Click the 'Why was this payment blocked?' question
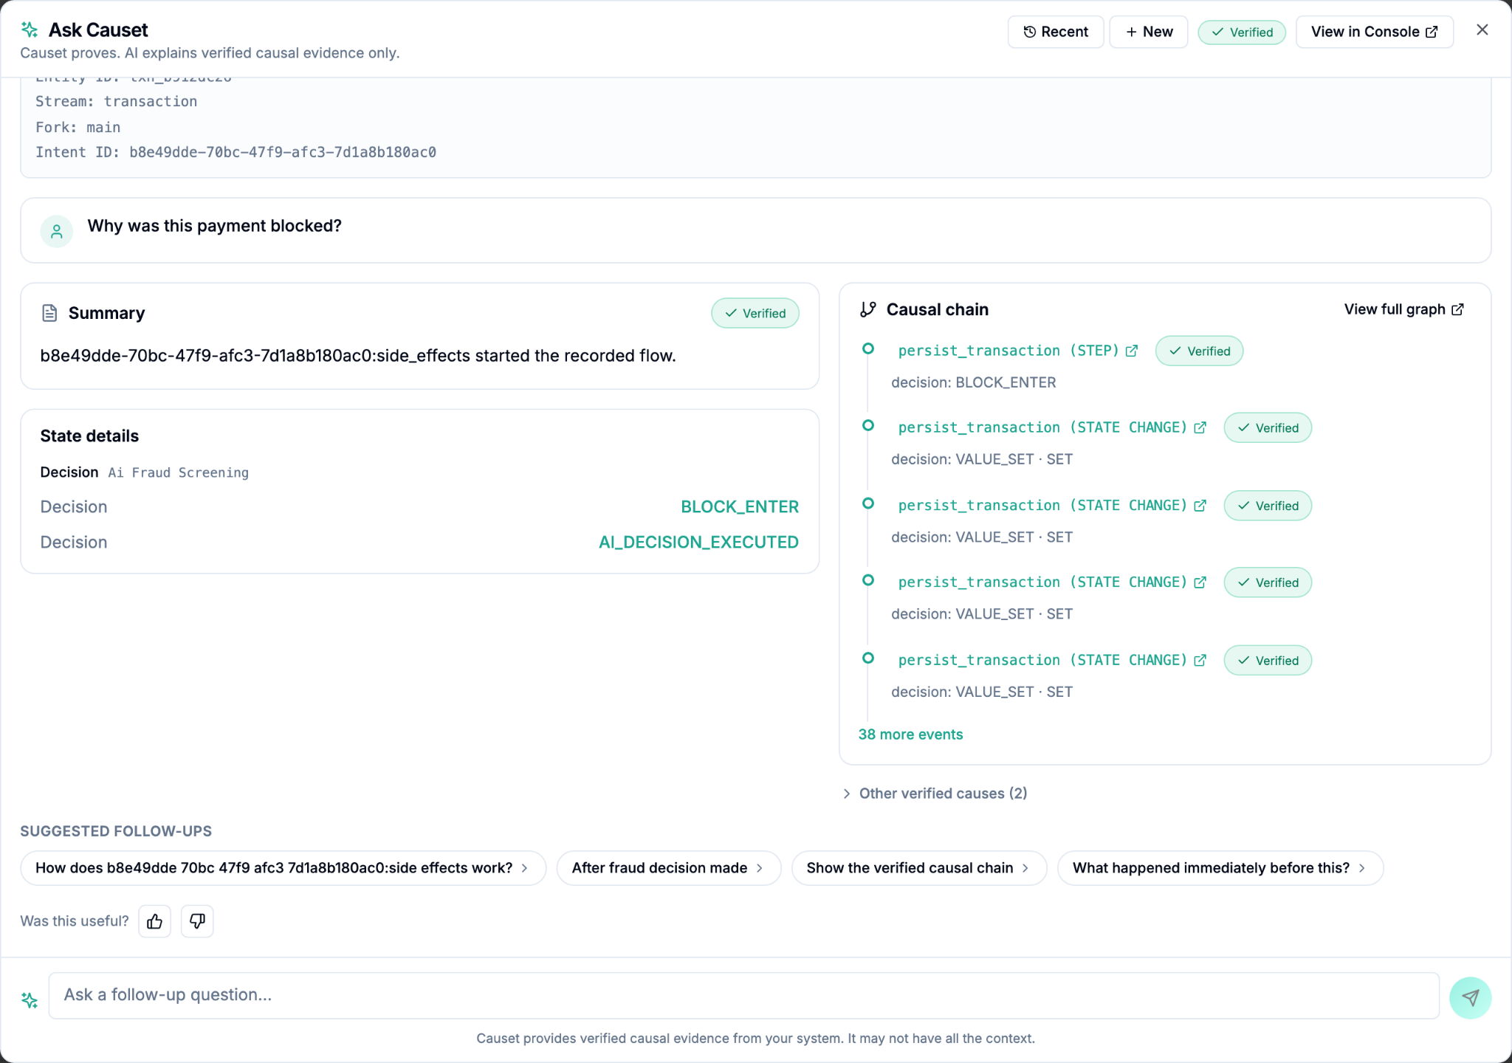This screenshot has height=1063, width=1512. pos(214,226)
